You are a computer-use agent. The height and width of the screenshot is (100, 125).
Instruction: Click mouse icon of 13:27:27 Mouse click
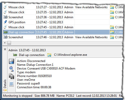click(5, 7)
